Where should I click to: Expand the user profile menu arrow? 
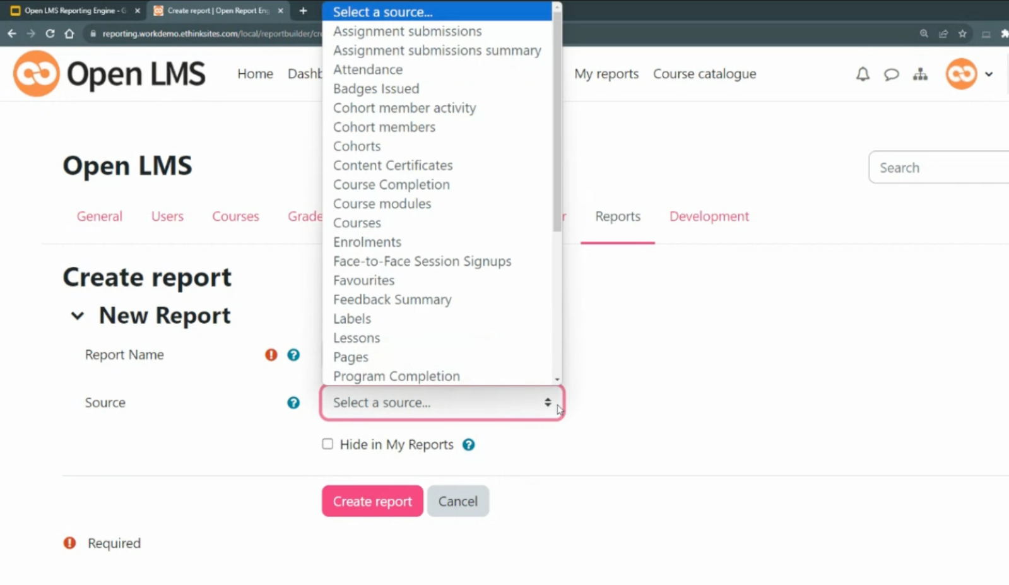click(989, 74)
